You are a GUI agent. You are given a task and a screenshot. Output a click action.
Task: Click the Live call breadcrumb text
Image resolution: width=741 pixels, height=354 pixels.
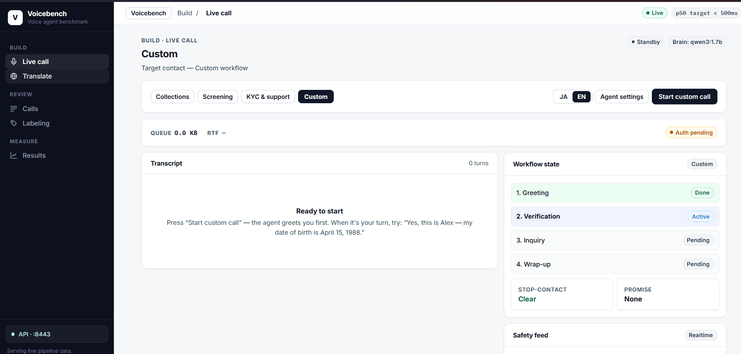coord(219,13)
